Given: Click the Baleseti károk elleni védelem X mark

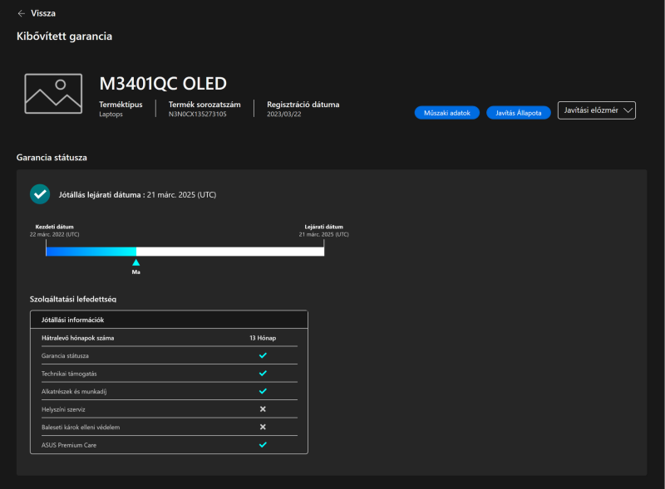Looking at the screenshot, I should 263,427.
